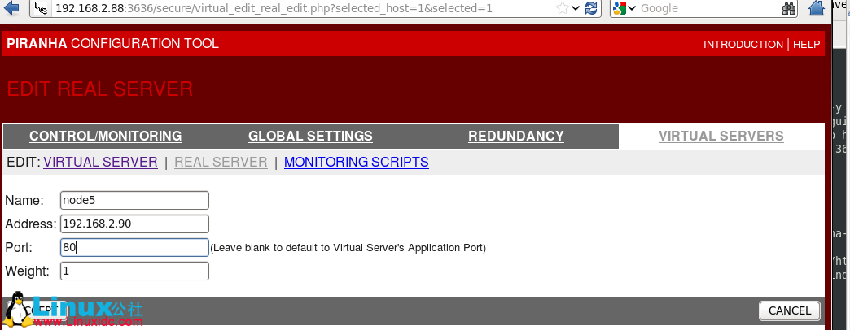
Task: Focus the Address field with 192.168.2.90
Action: (x=134, y=224)
